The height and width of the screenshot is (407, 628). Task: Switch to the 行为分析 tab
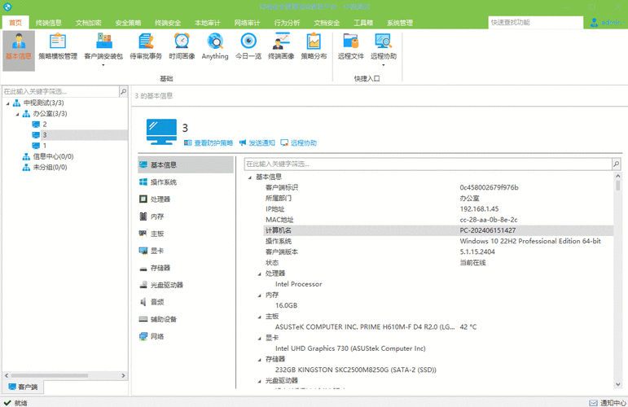[287, 23]
